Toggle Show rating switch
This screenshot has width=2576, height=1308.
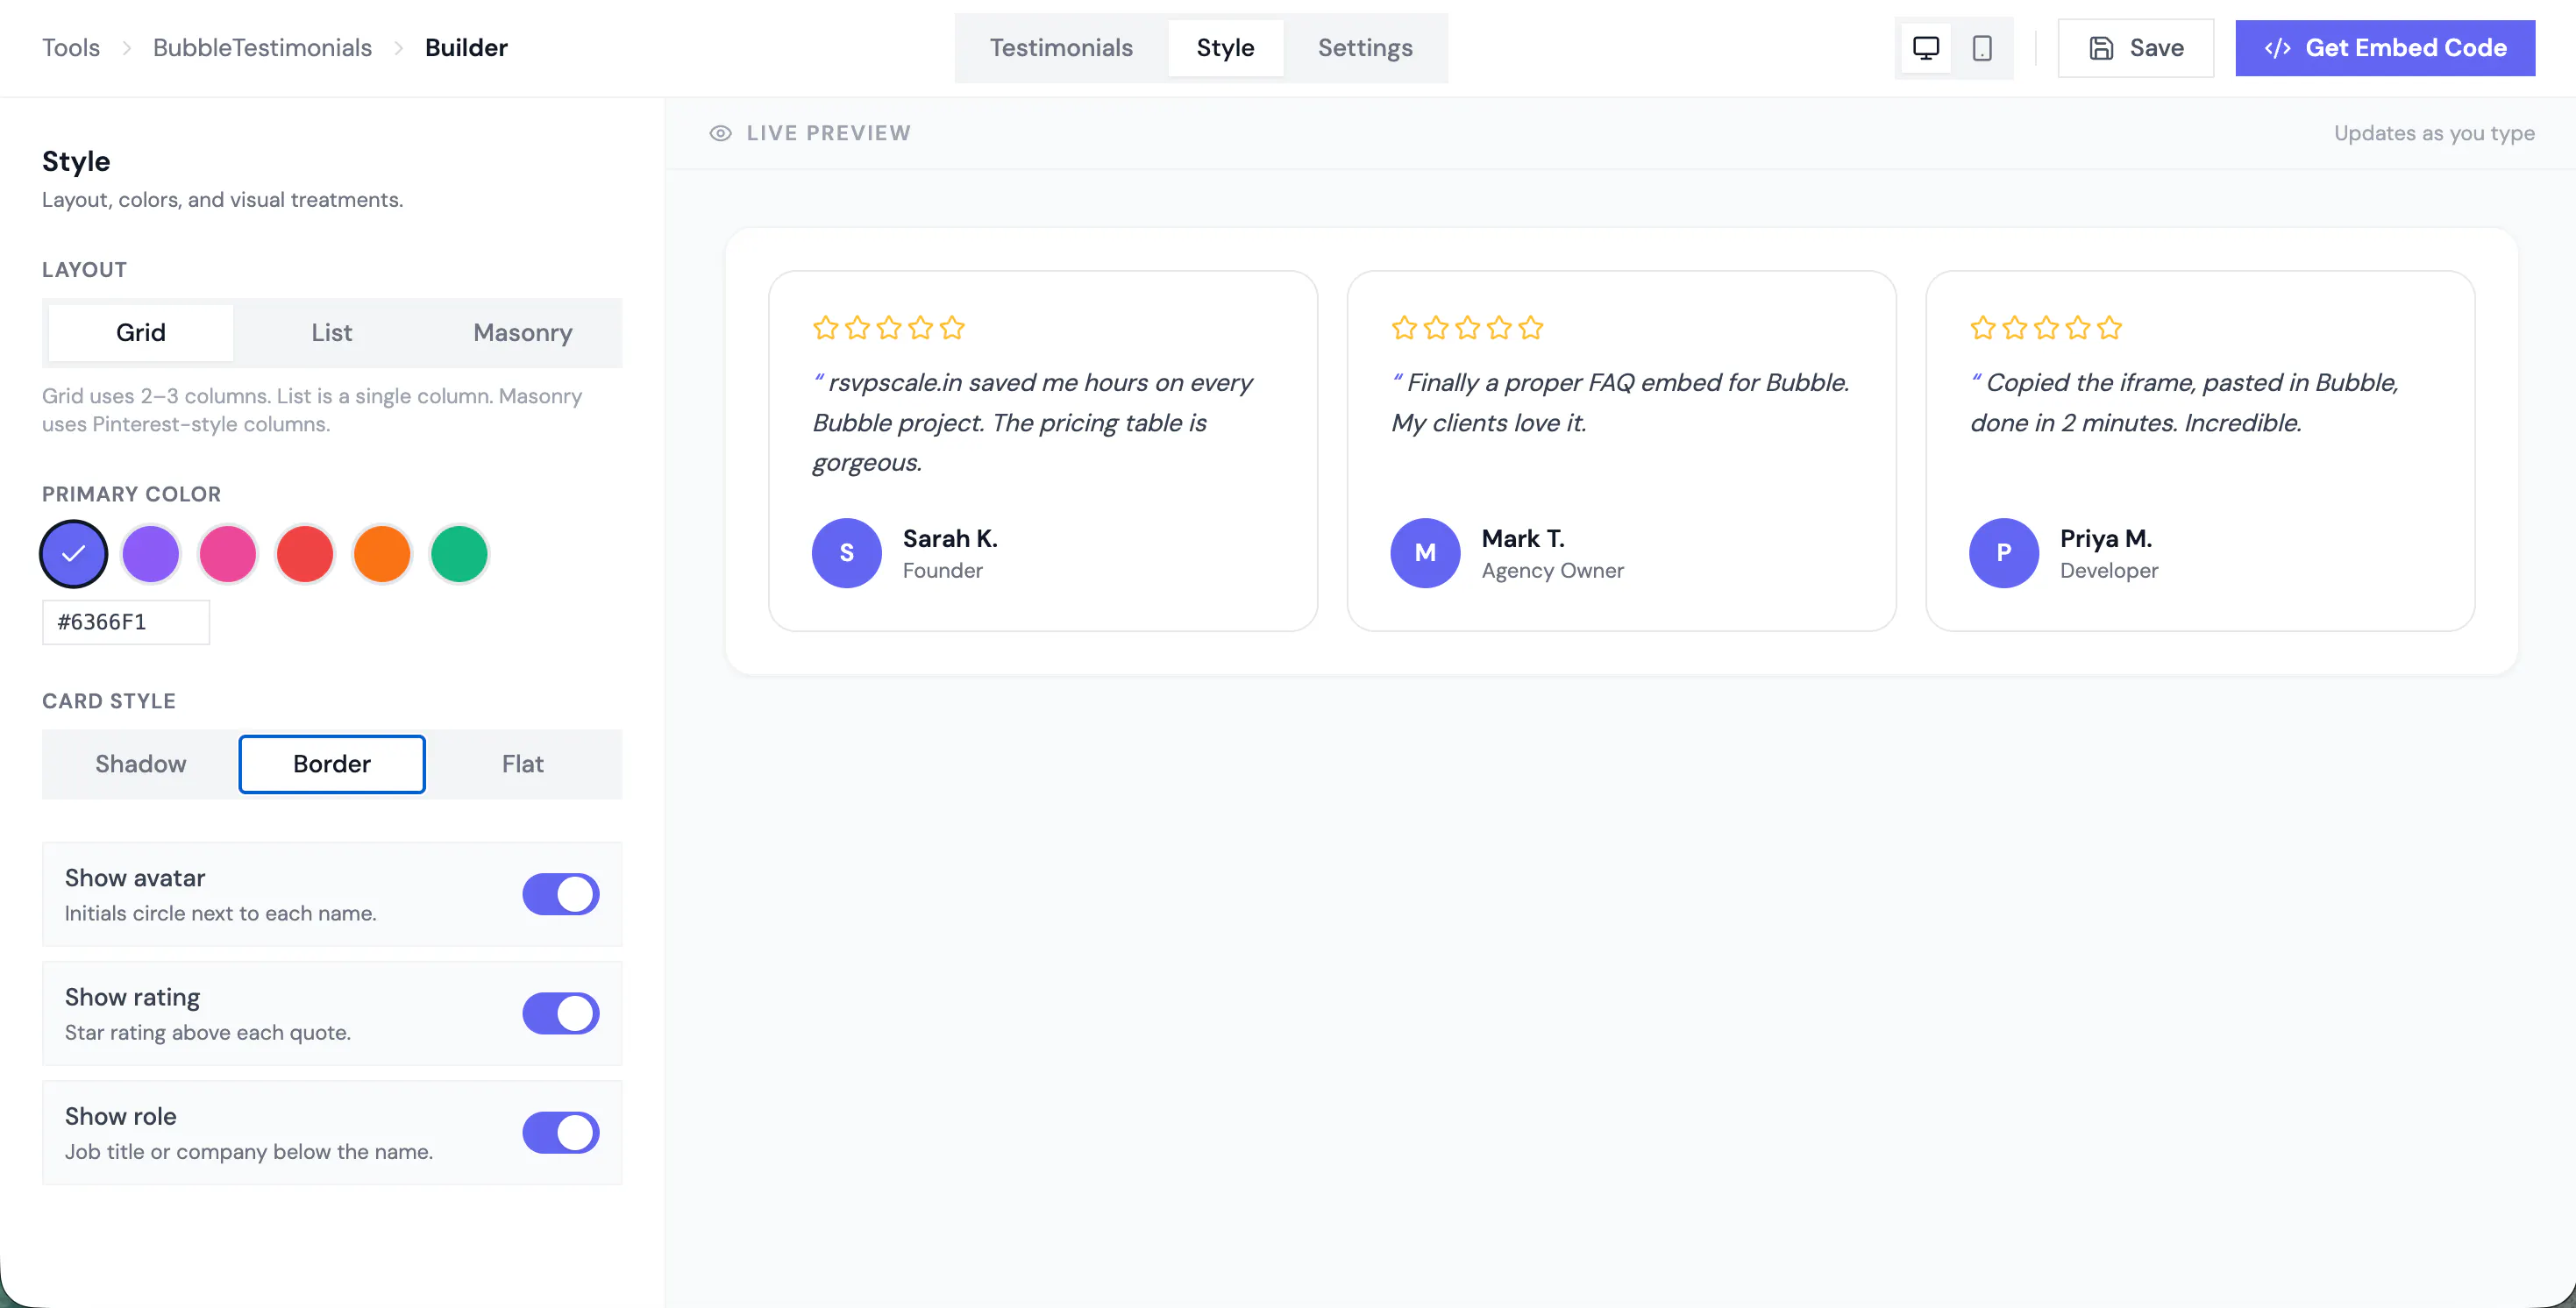coord(561,1013)
